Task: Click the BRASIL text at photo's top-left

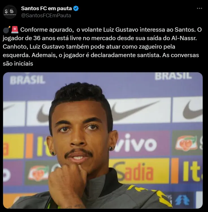Action: [x=27, y=80]
